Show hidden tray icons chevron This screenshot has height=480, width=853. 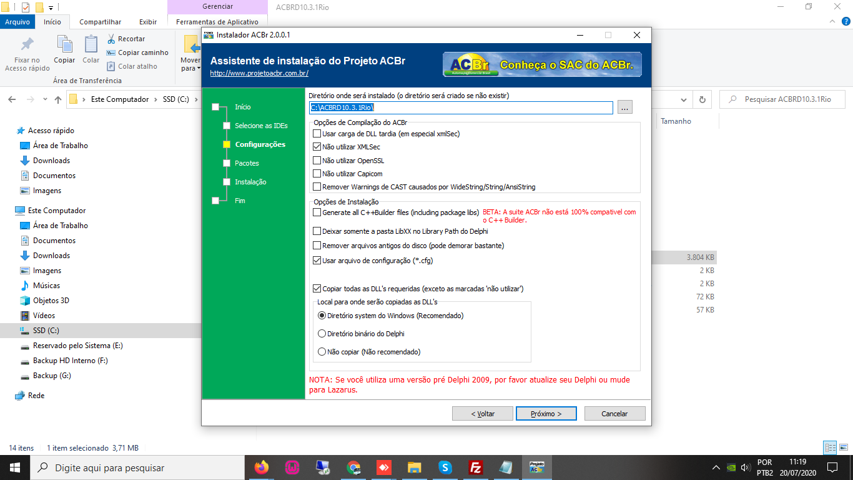[716, 467]
